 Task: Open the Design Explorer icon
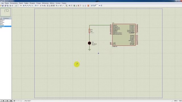[x=74, y=6]
